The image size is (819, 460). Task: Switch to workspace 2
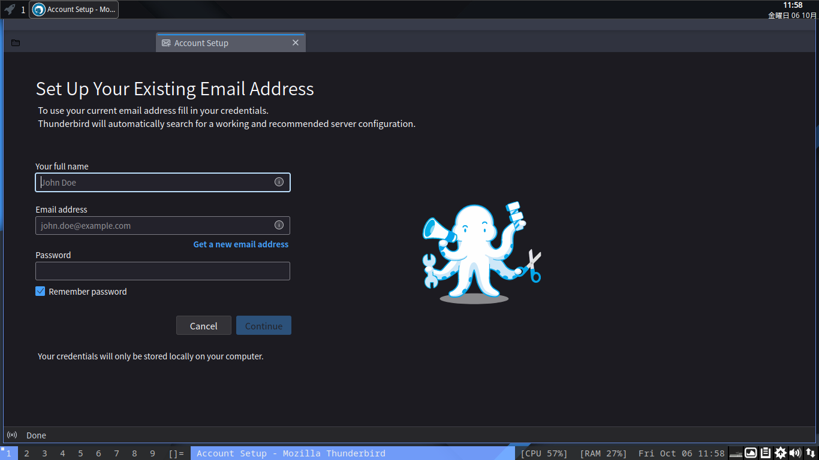coord(26,453)
